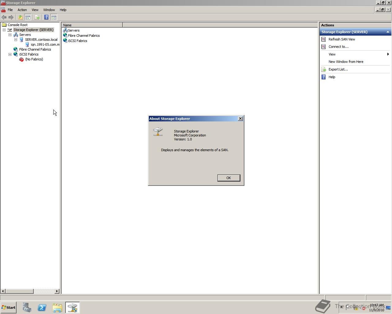
Task: Click the Start button
Action: point(9,308)
